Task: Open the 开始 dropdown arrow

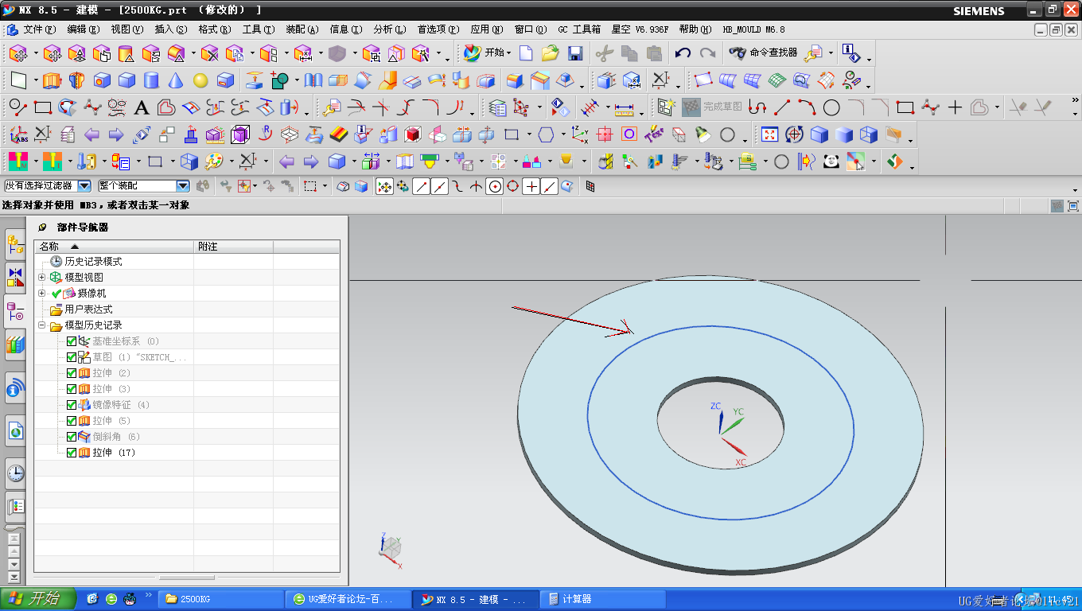Action: pyautogui.click(x=508, y=53)
